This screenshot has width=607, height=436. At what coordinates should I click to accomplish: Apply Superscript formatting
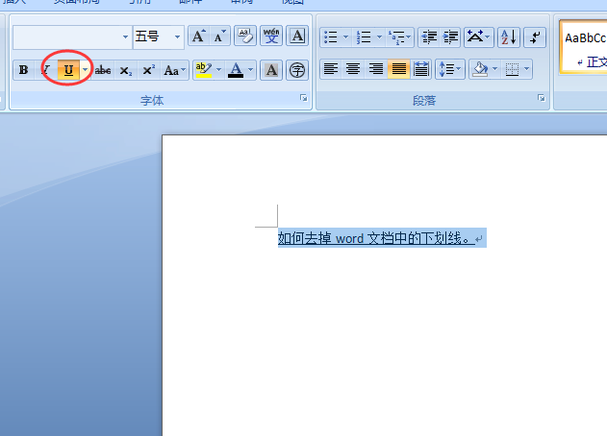point(149,70)
